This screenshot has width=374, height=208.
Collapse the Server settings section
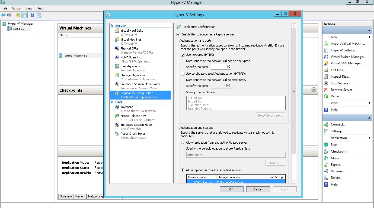point(111,25)
